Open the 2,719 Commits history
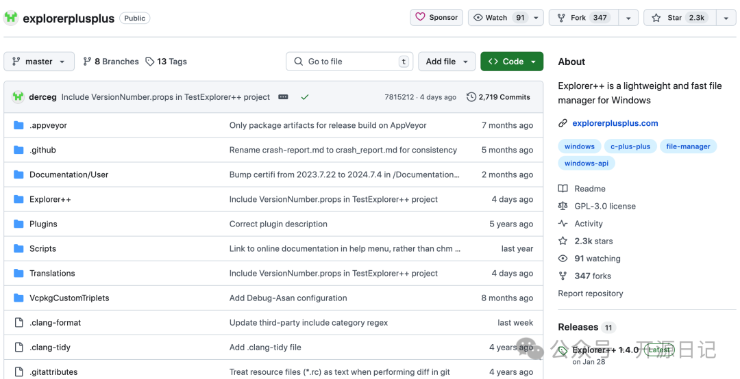The height and width of the screenshot is (379, 740). point(498,97)
